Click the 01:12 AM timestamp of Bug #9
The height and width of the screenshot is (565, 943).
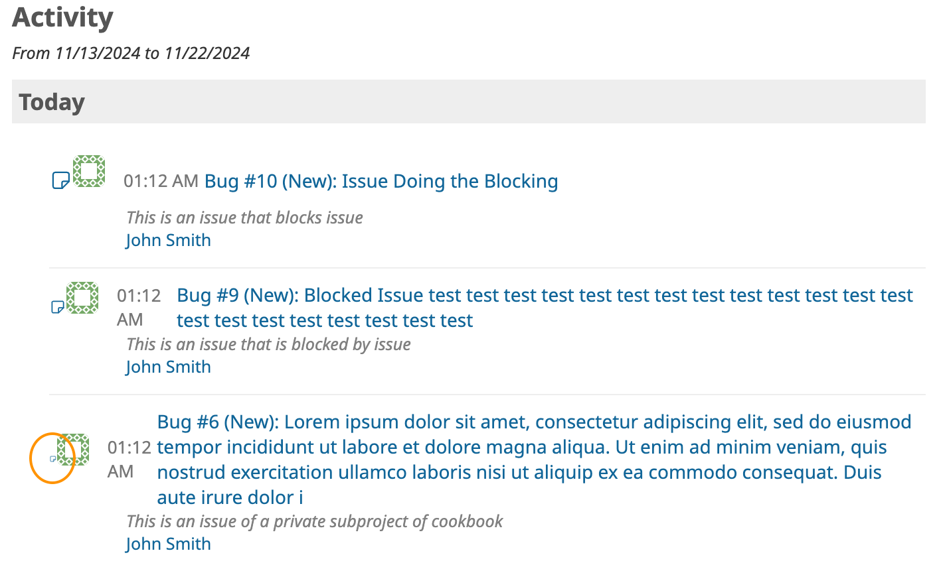pos(139,308)
